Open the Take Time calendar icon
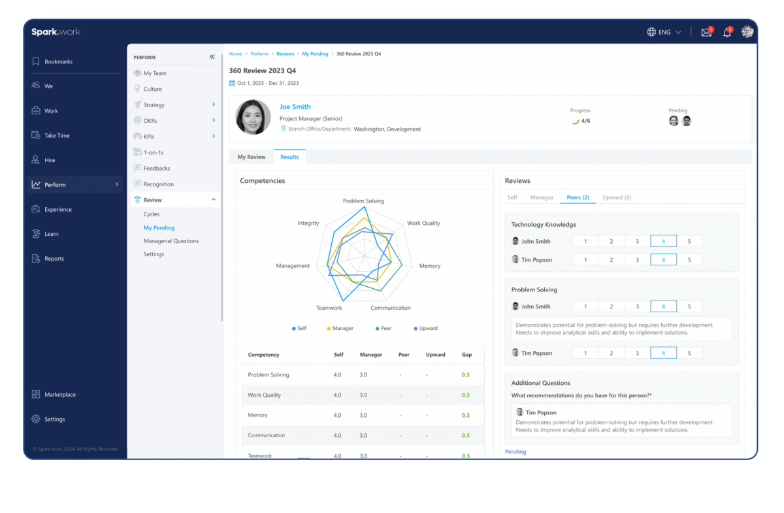This screenshot has width=784, height=513. [36, 135]
